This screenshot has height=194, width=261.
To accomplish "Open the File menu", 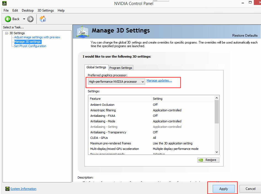I will tap(6, 10).
